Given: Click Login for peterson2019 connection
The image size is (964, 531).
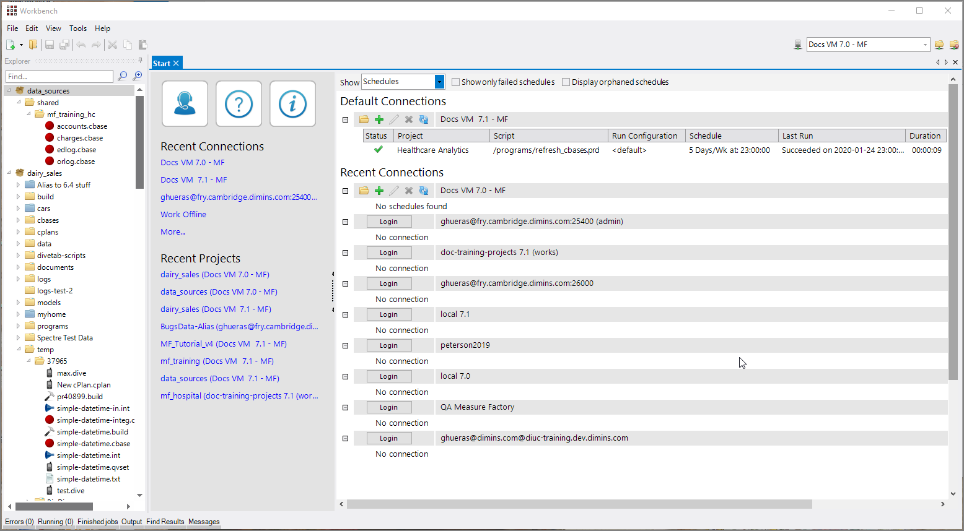Looking at the screenshot, I should [388, 345].
